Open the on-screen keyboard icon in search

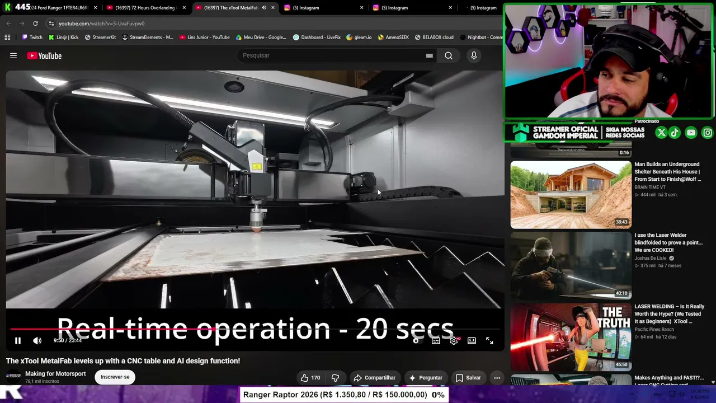click(429, 55)
